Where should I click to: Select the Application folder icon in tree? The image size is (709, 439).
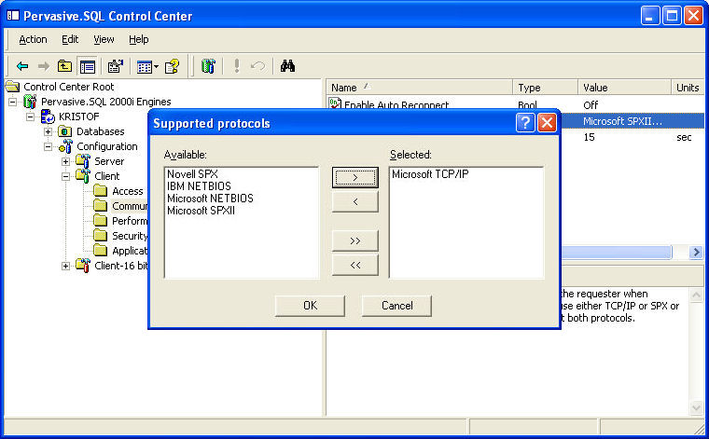tap(101, 250)
